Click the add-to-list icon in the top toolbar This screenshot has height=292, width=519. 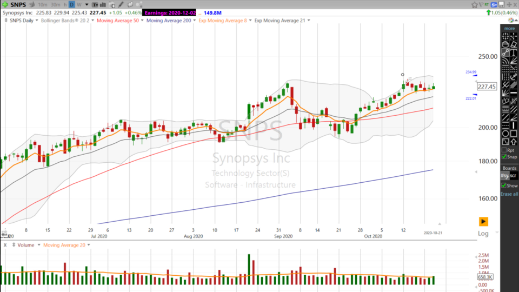point(111,5)
